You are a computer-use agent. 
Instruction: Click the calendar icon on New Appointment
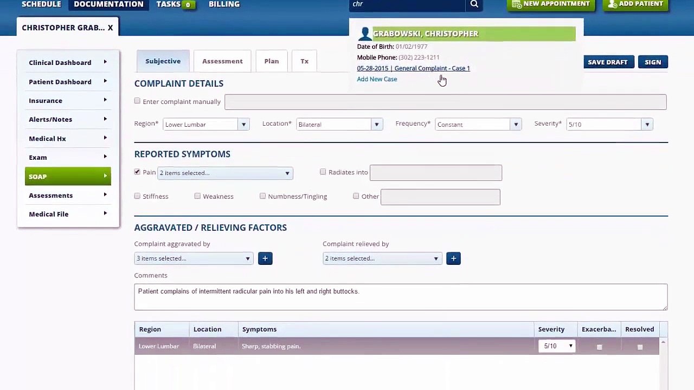(517, 4)
